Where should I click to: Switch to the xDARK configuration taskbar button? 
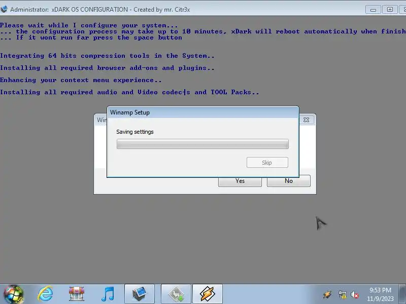140,294
